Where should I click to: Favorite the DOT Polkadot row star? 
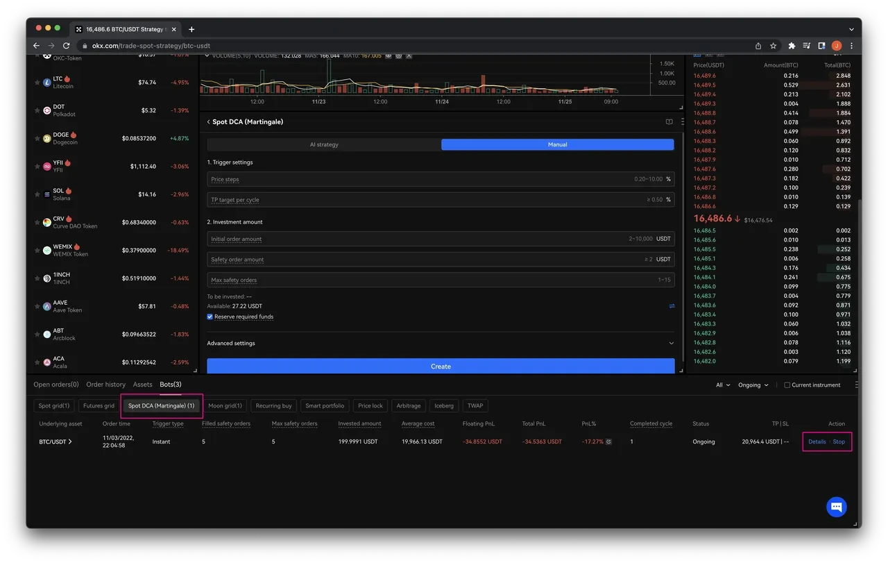[37, 110]
